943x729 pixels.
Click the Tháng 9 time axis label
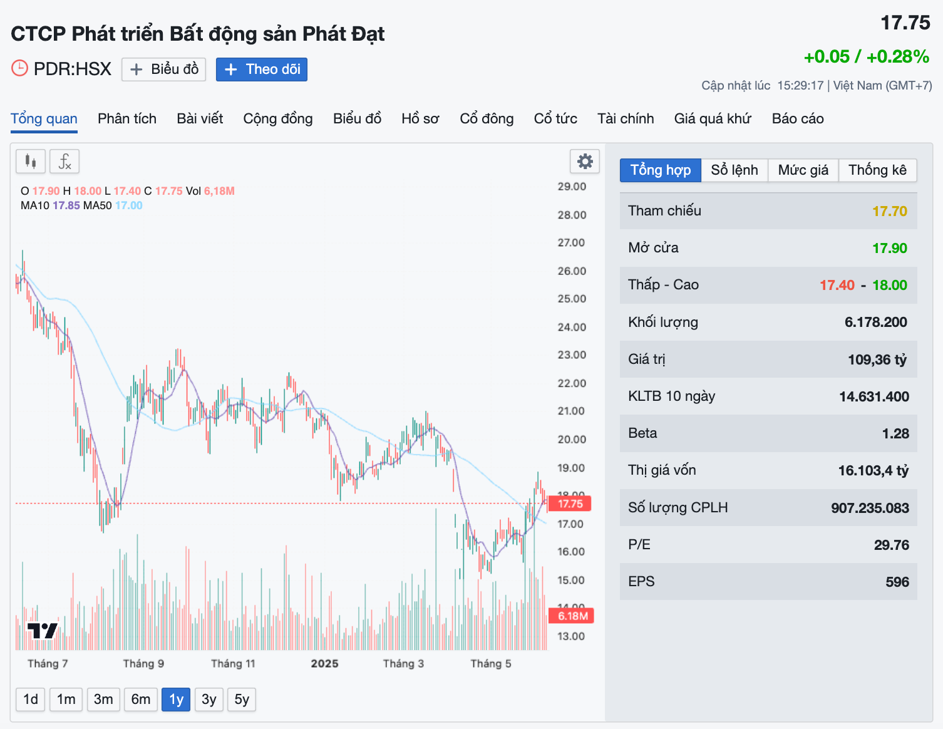coord(143,664)
